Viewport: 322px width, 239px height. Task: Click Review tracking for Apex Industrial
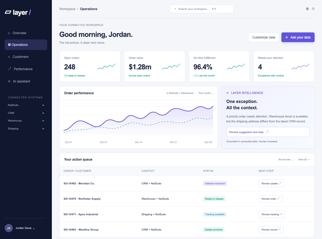(x=272, y=214)
